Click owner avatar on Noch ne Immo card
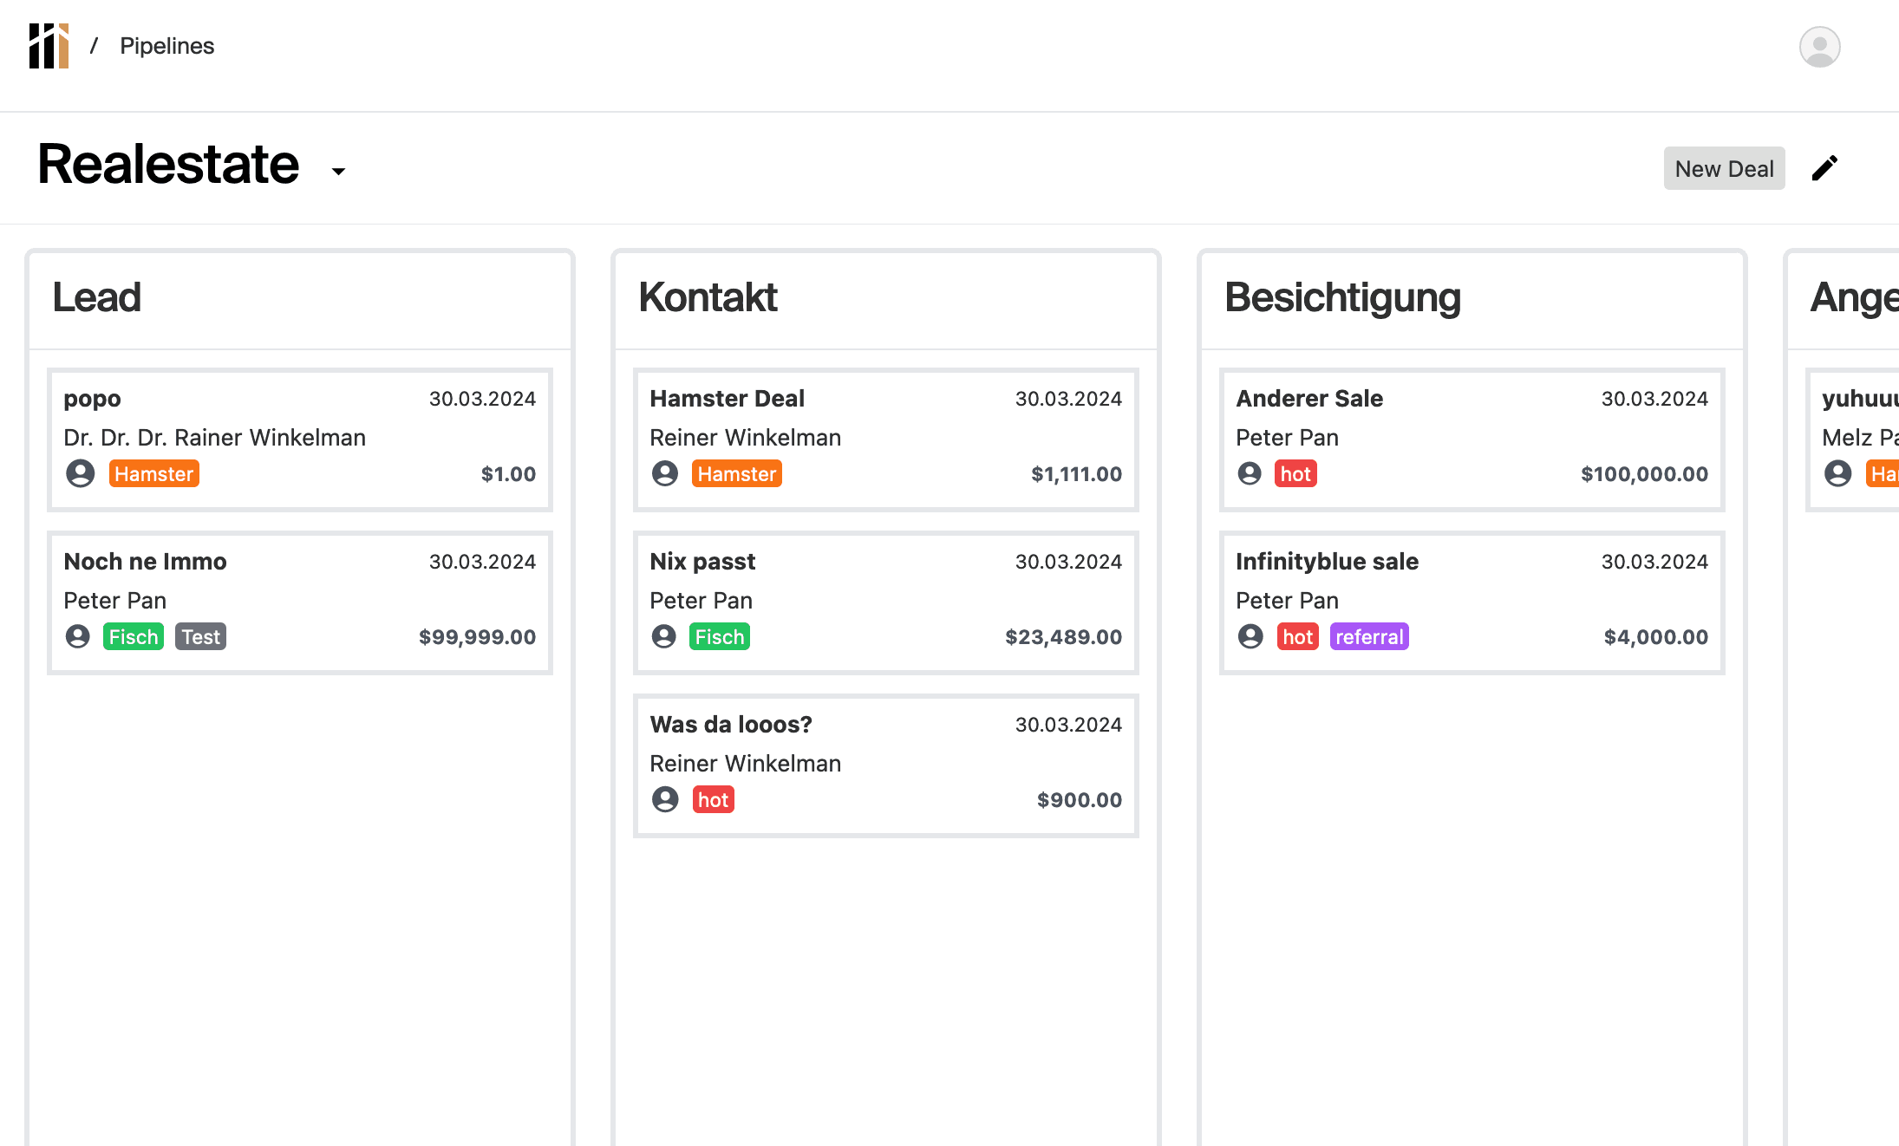This screenshot has width=1899, height=1146. pyautogui.click(x=78, y=636)
